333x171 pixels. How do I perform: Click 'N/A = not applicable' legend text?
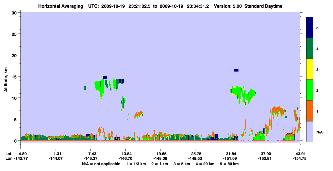coord(101,164)
